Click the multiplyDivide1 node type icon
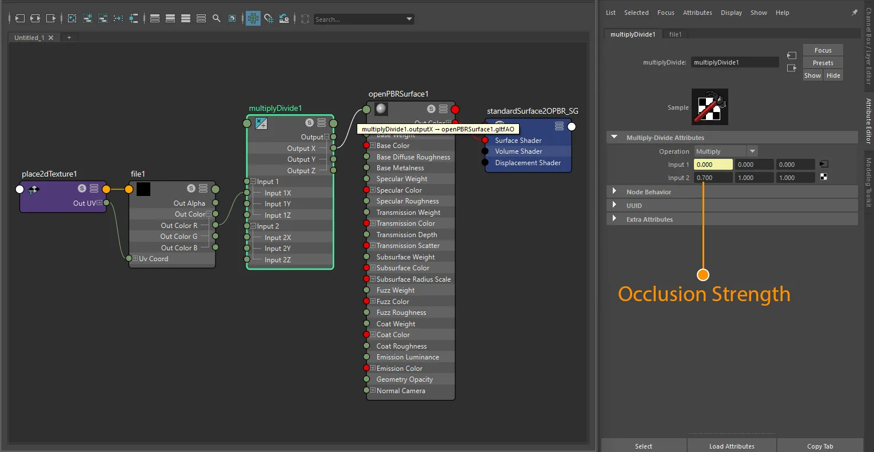Viewport: 874px width, 452px height. click(261, 123)
